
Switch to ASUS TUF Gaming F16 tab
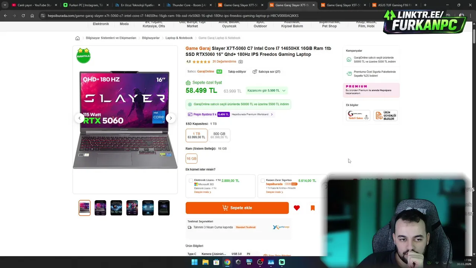[x=394, y=5]
